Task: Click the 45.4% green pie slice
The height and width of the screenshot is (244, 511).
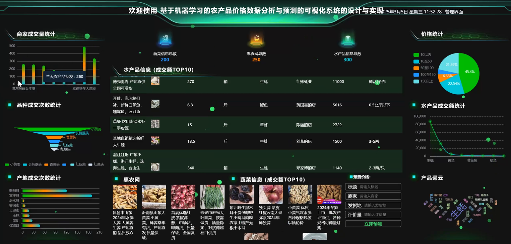Action: tap(470, 72)
